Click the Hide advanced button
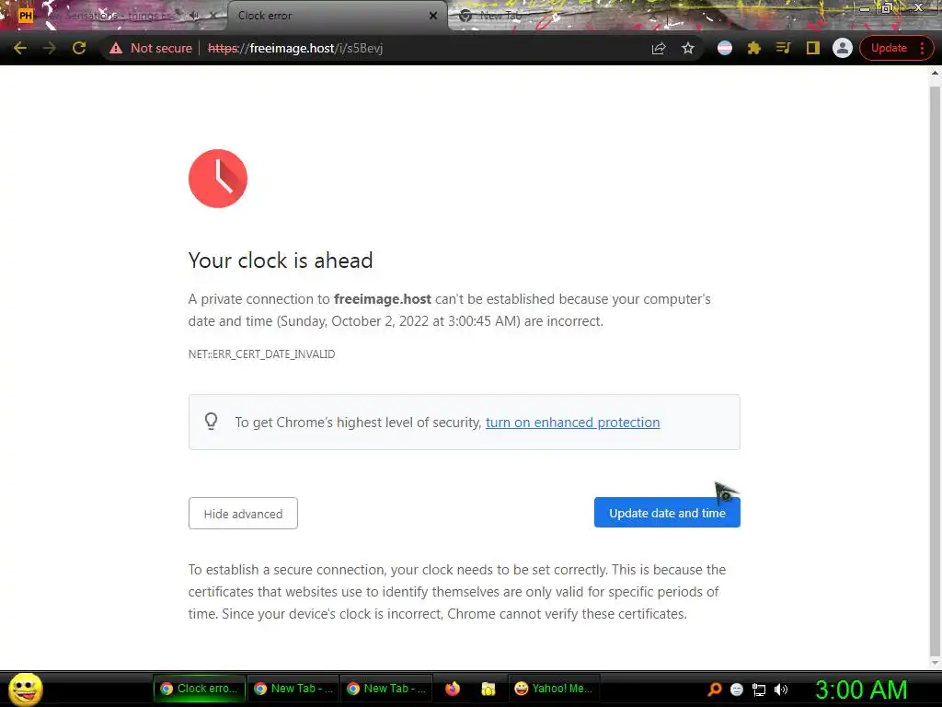942x707 pixels. pos(243,514)
